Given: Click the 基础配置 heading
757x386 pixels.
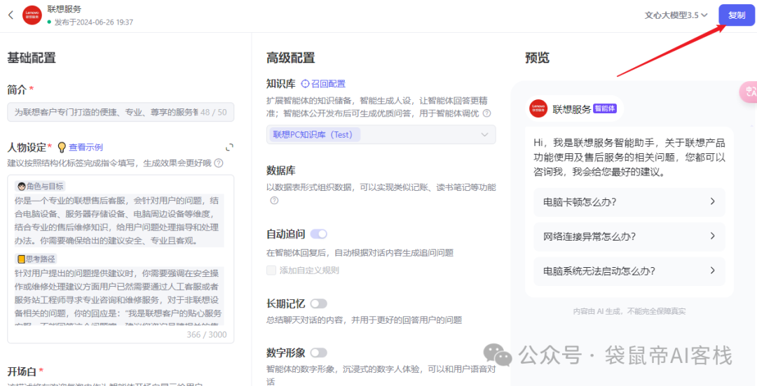Looking at the screenshot, I should click(32, 58).
